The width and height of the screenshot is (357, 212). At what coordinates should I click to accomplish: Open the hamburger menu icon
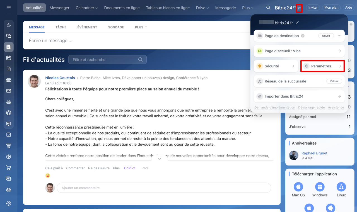pyautogui.click(x=9, y=8)
